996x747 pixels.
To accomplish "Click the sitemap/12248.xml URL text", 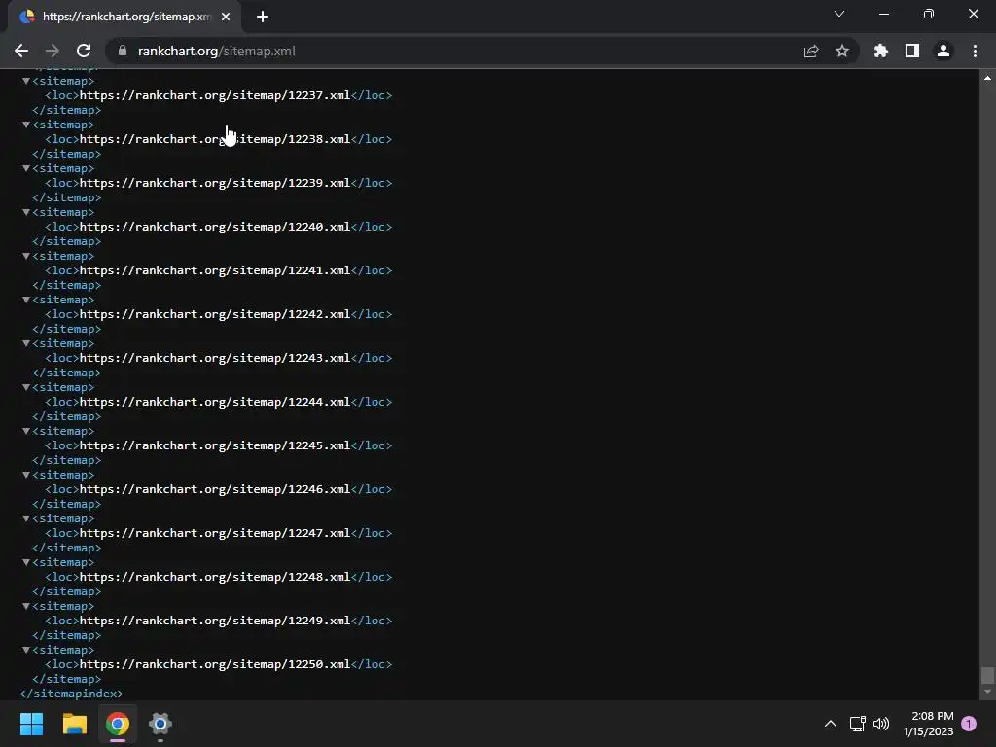I will [215, 578].
